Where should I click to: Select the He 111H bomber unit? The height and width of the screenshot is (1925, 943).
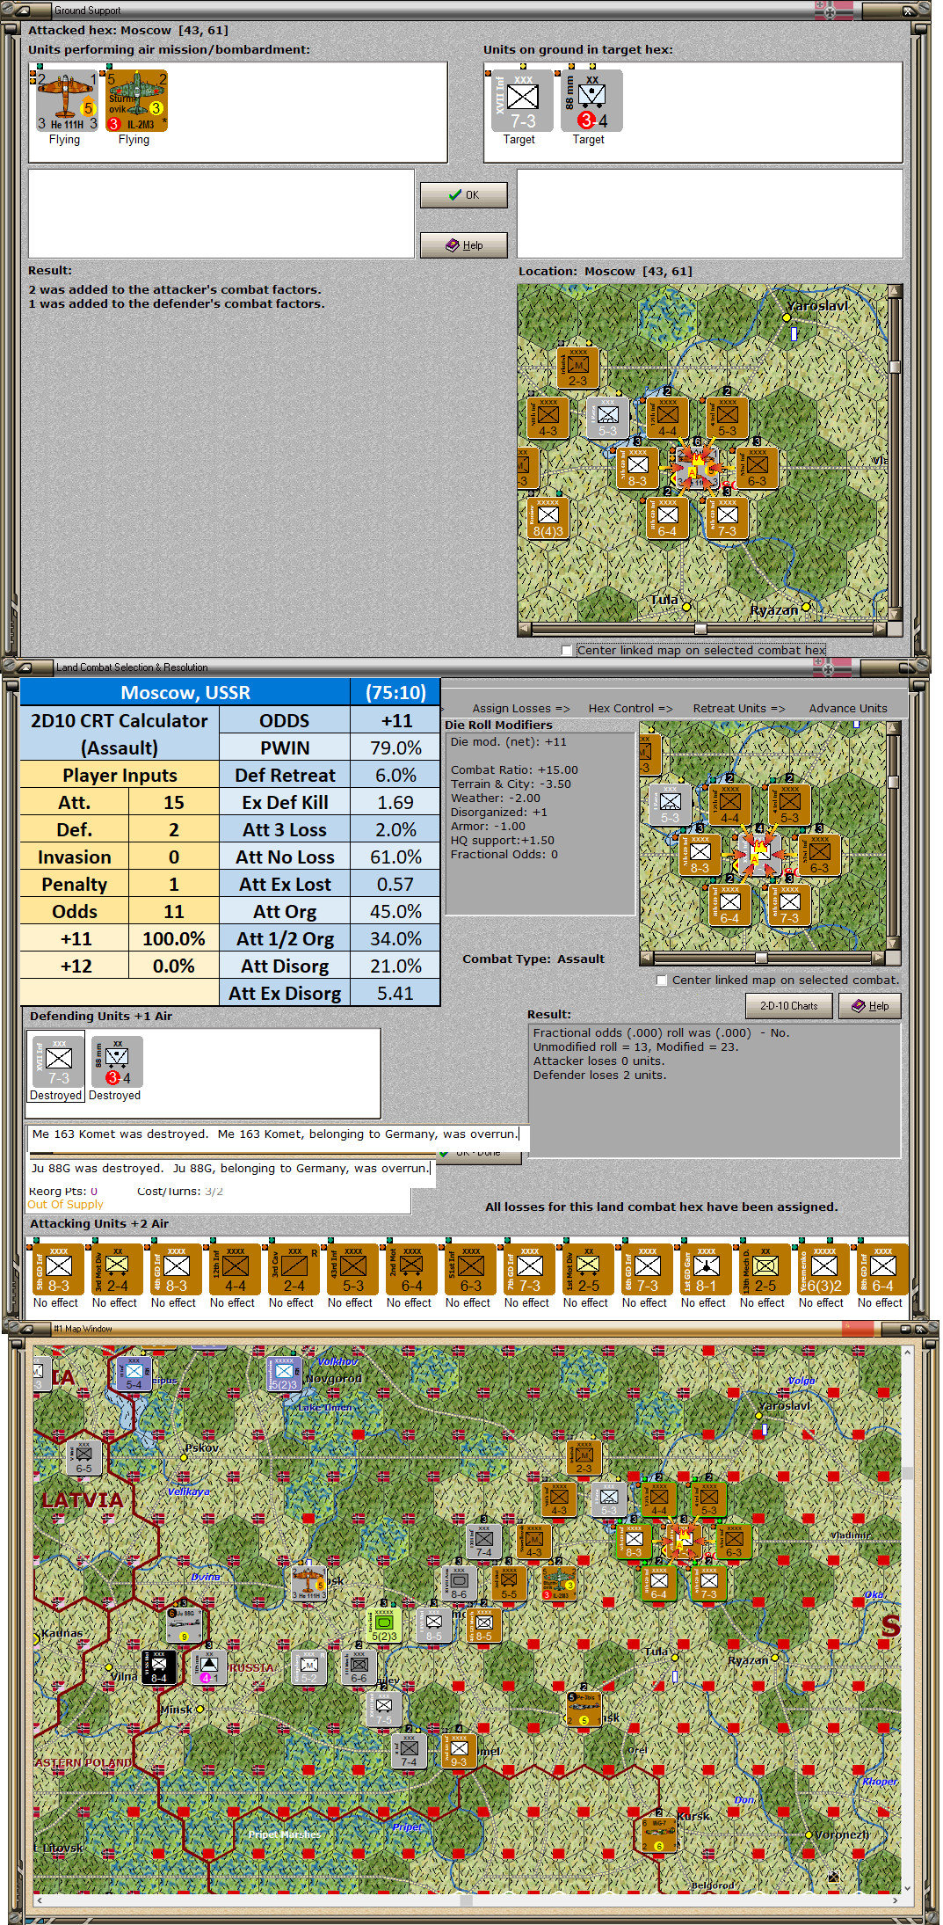pyautogui.click(x=67, y=101)
